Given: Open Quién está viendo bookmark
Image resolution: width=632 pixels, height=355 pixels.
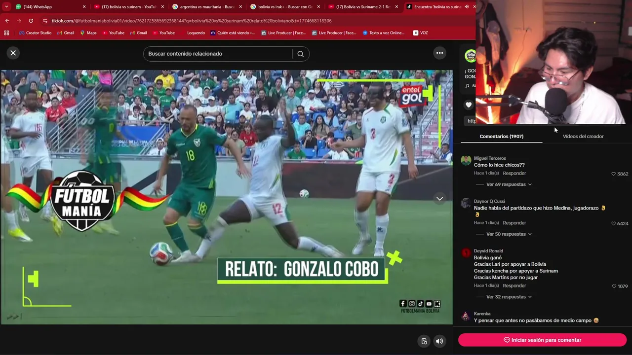Looking at the screenshot, I should click(233, 33).
